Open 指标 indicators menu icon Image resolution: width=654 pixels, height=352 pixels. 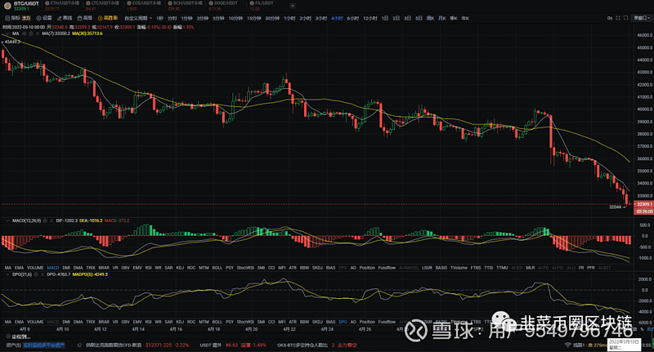pyautogui.click(x=7, y=18)
